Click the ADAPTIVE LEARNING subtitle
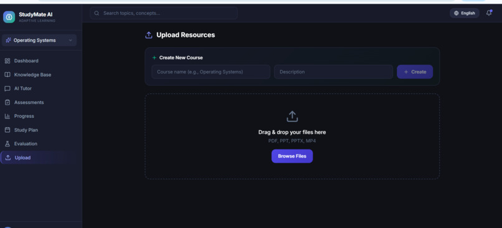Screen dimensions: 502x228 (37, 21)
